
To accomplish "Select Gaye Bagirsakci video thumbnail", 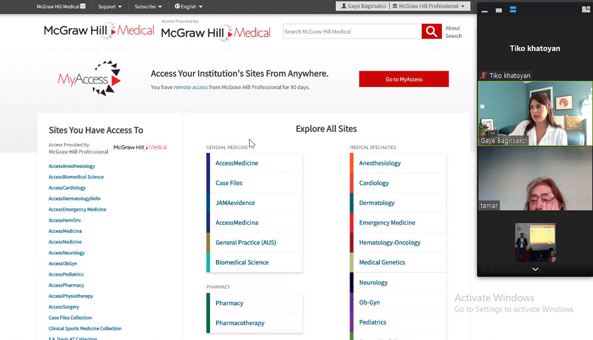I will click(x=535, y=113).
